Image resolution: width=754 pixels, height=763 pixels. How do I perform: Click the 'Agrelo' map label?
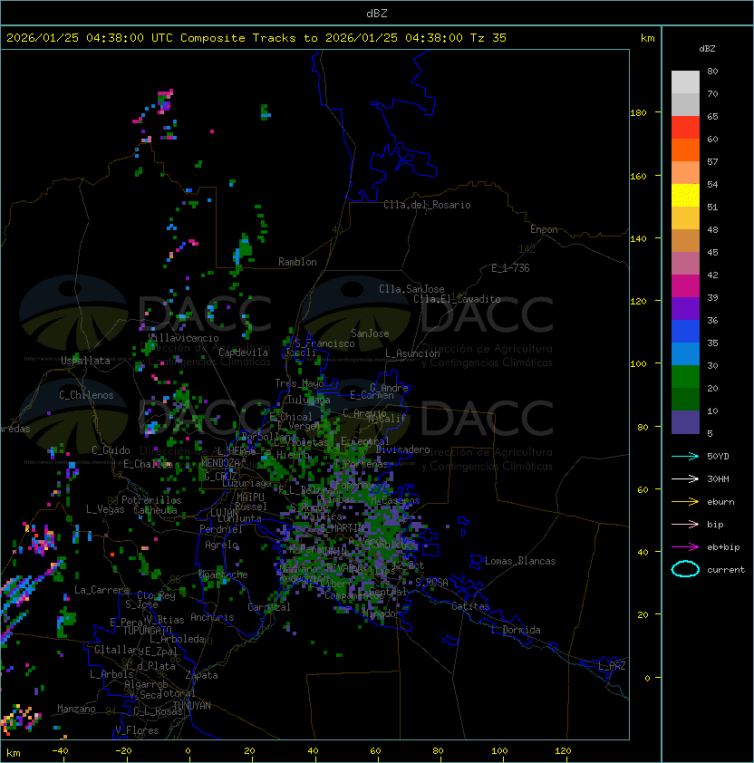221,545
